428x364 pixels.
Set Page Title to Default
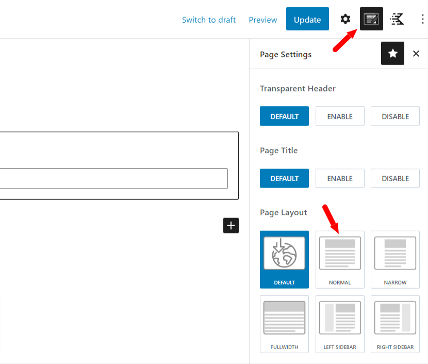click(x=284, y=178)
